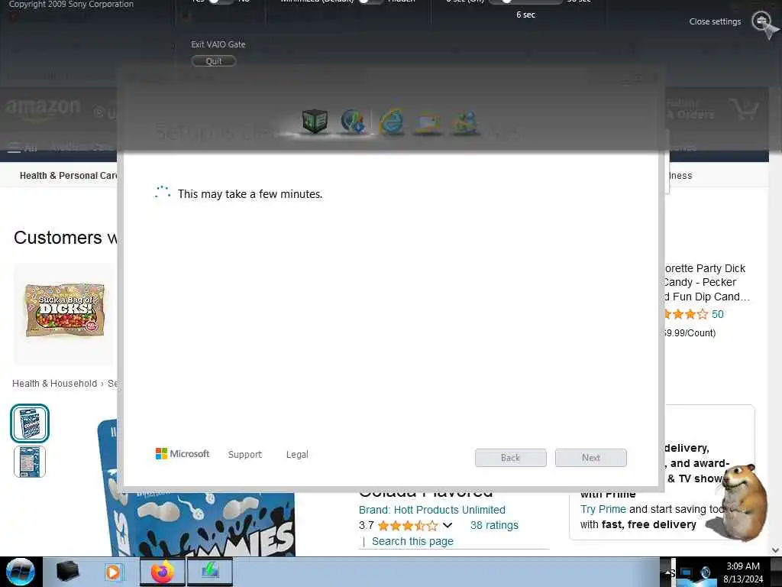Click the Microsoft logo in the setup dialog
Image resolution: width=782 pixels, height=587 pixels.
coord(183,454)
